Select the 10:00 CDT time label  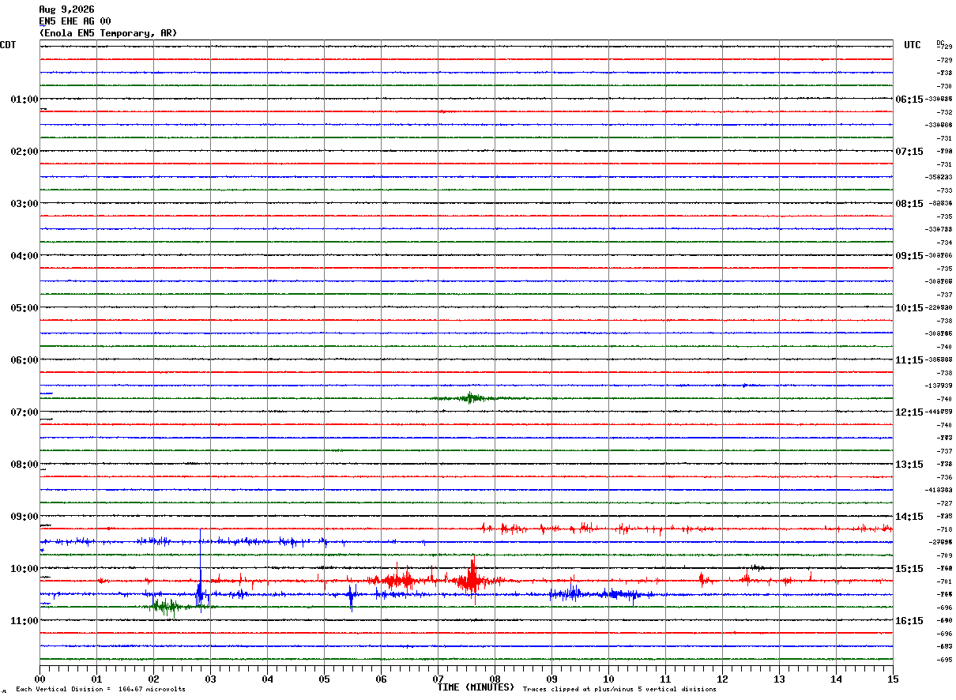click(x=24, y=569)
